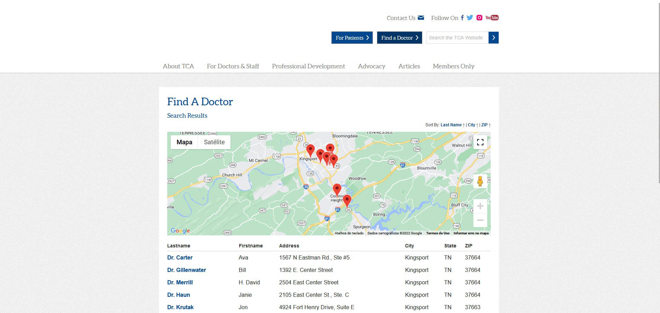This screenshot has height=313, width=660.
Task: Switch to the Mapa tab
Action: pyautogui.click(x=184, y=142)
